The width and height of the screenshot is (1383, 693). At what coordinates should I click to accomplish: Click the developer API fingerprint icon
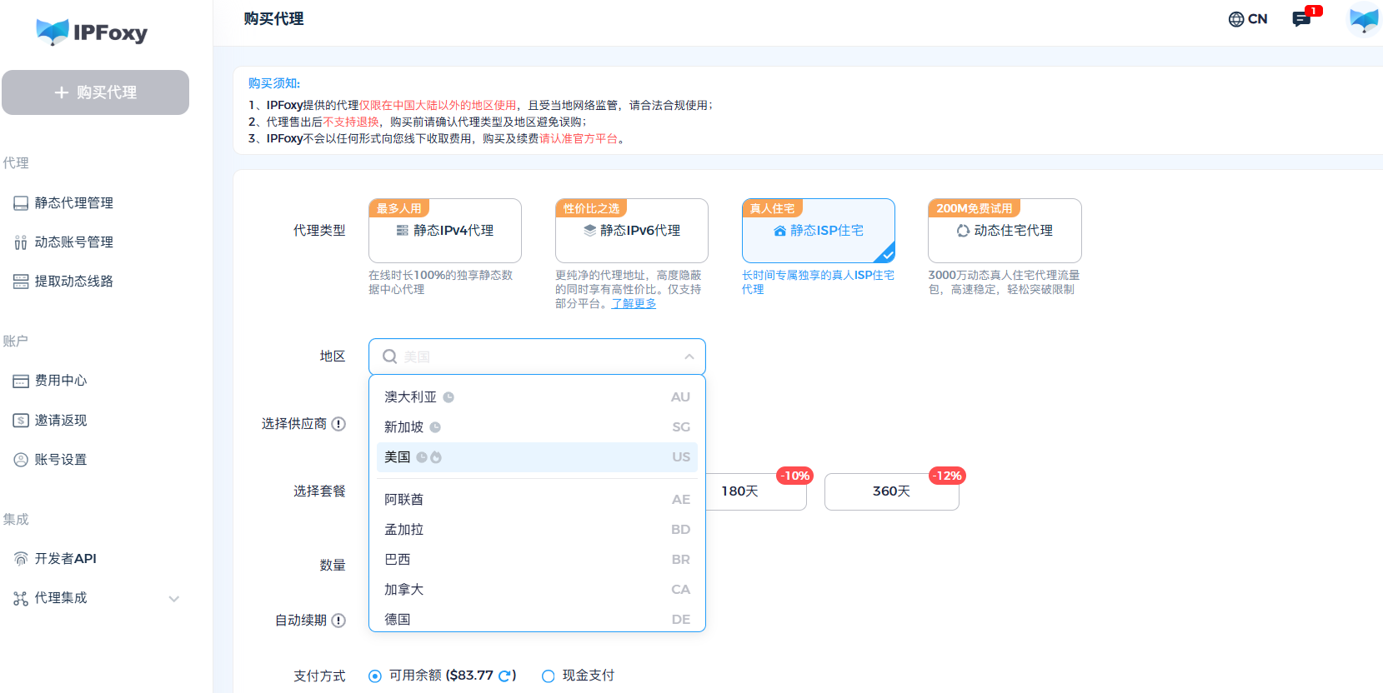pos(21,559)
